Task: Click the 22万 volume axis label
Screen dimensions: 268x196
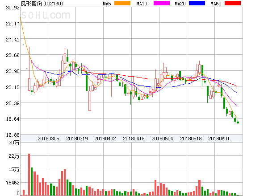Action: coord(14,156)
